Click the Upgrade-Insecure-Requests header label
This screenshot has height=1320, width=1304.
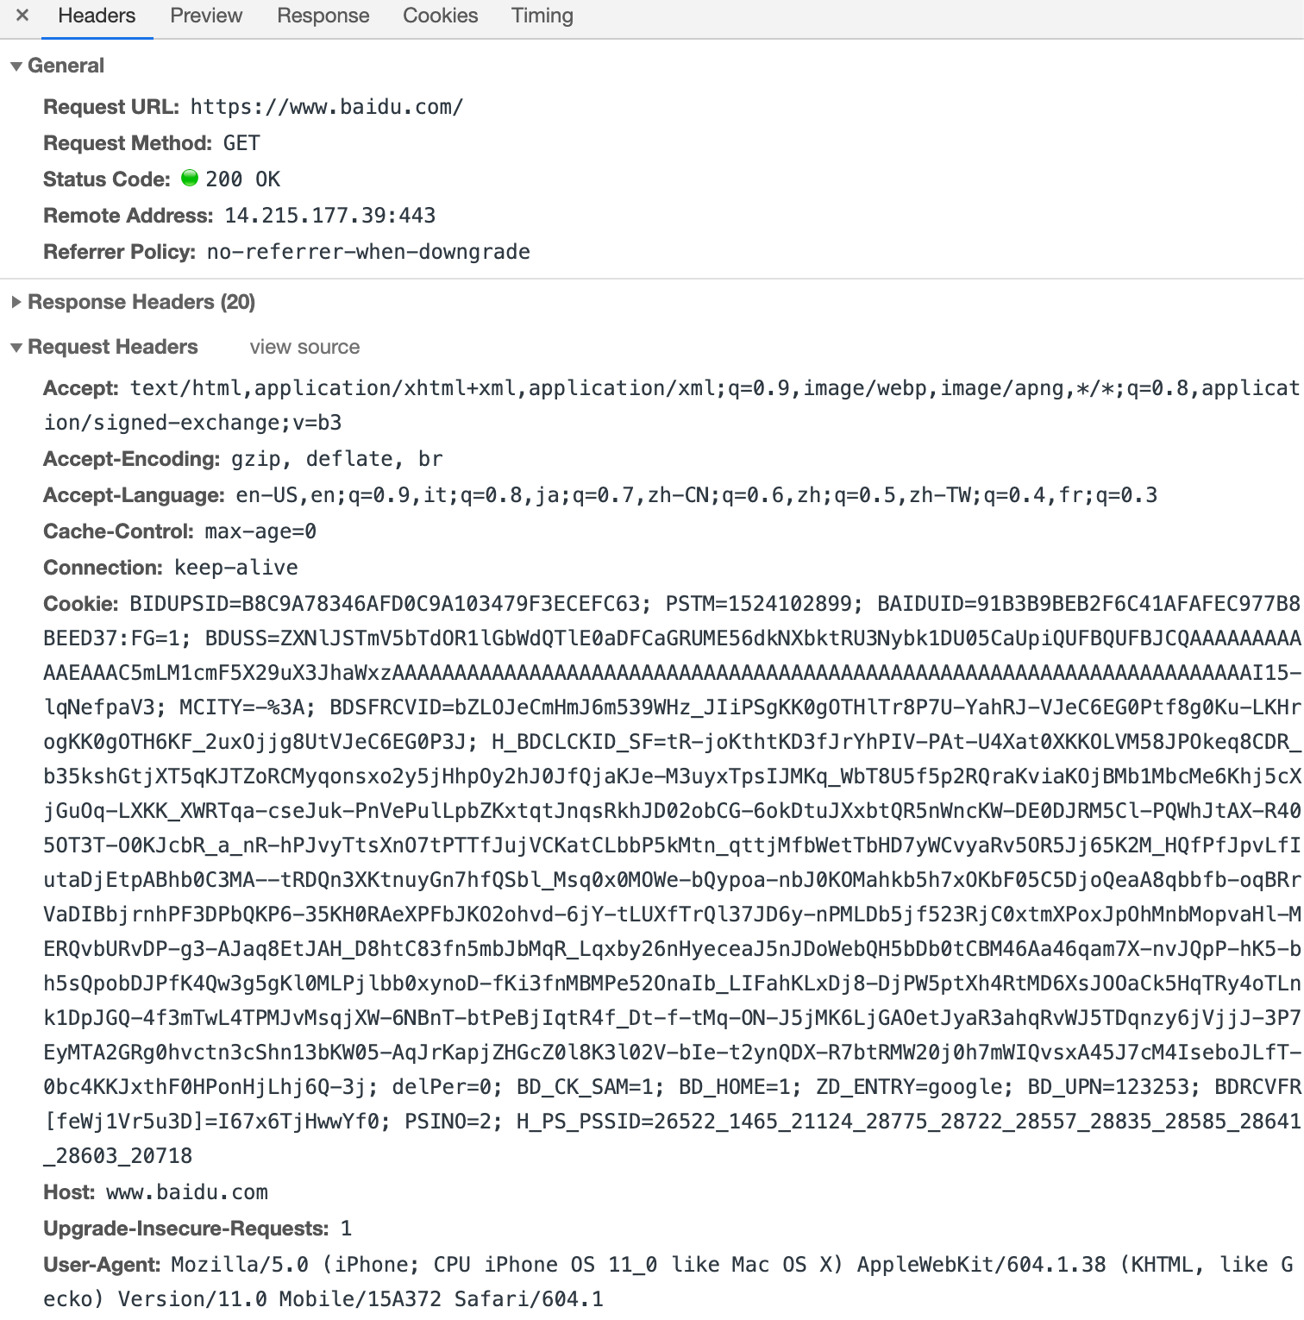coord(185,1229)
